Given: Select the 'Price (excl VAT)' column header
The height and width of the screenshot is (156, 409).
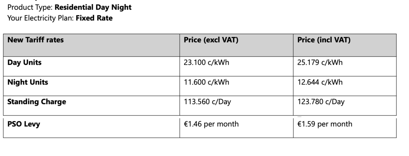Looking at the screenshot, I should 236,45.
